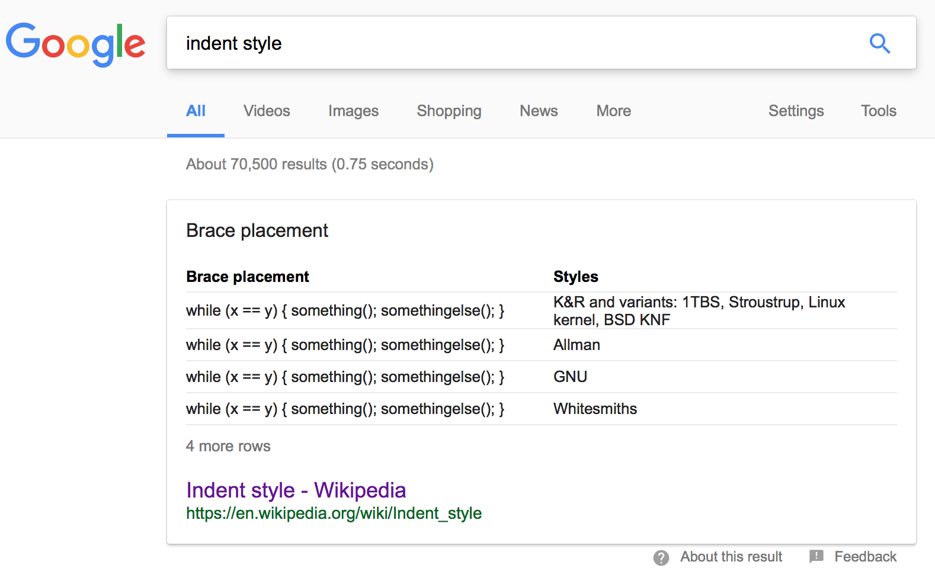The height and width of the screenshot is (584, 935).
Task: Select the All tab
Action: click(196, 111)
